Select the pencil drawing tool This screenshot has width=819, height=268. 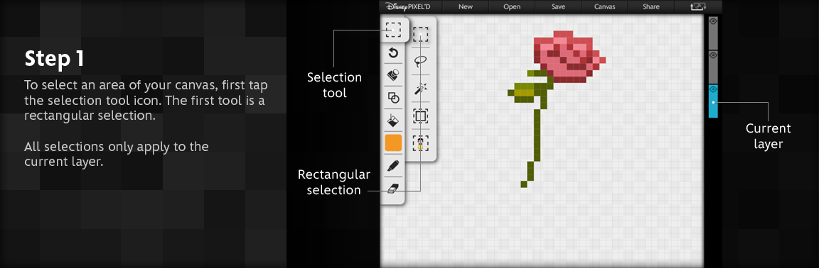click(x=393, y=166)
